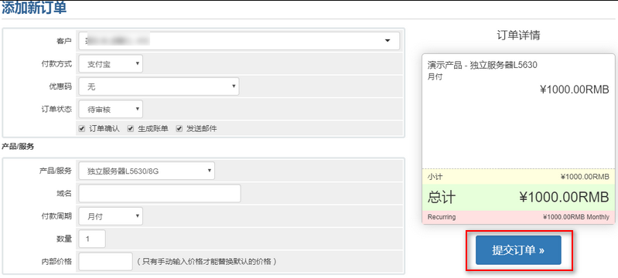This screenshot has width=618, height=278.
Task: Disable the 发送邮件 checkbox
Action: 179,129
